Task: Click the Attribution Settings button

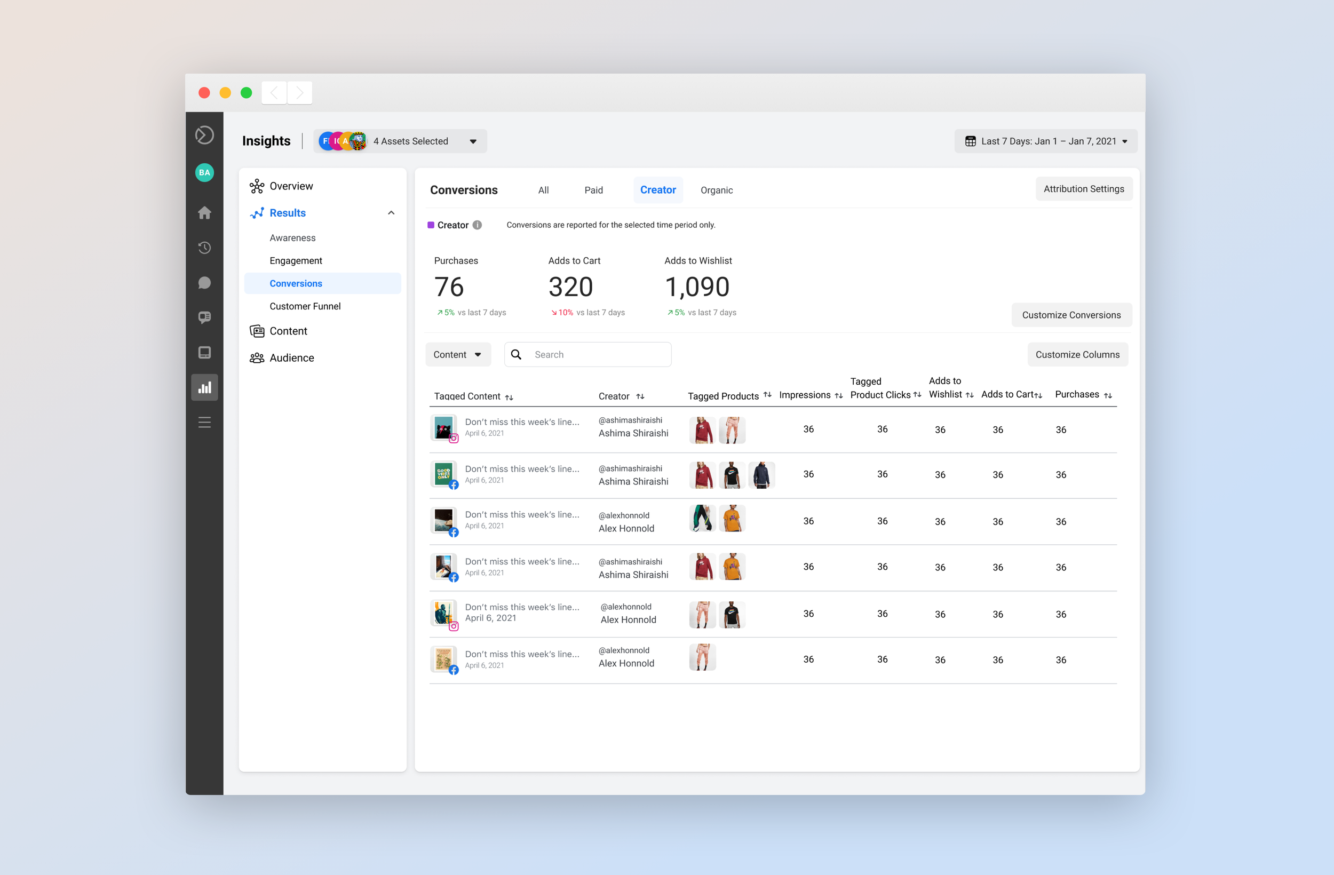Action: pos(1083,189)
